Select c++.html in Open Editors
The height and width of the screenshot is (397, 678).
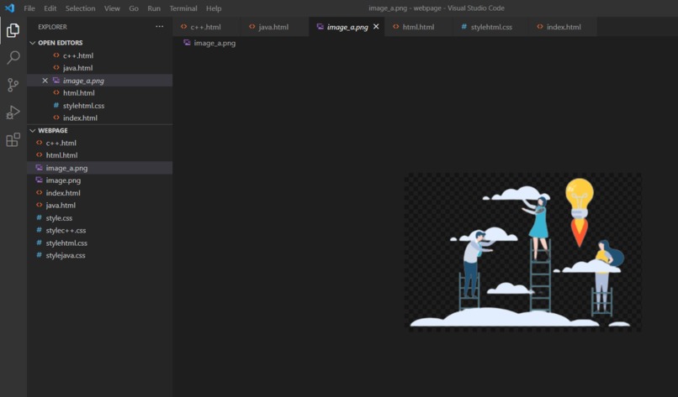click(100, 55)
